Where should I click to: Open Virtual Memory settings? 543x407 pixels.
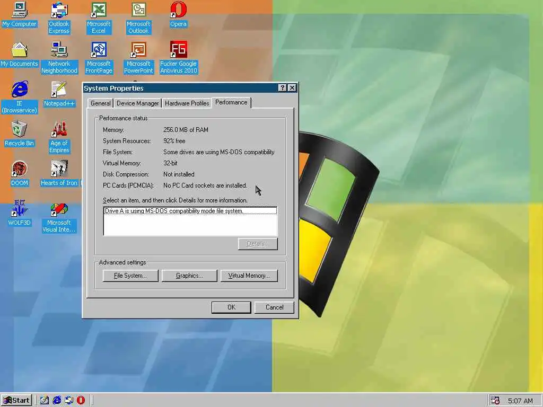pos(249,276)
